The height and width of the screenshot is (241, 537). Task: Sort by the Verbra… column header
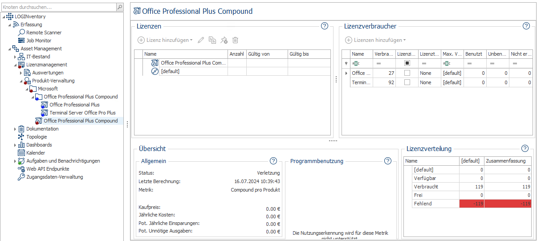tap(384, 54)
